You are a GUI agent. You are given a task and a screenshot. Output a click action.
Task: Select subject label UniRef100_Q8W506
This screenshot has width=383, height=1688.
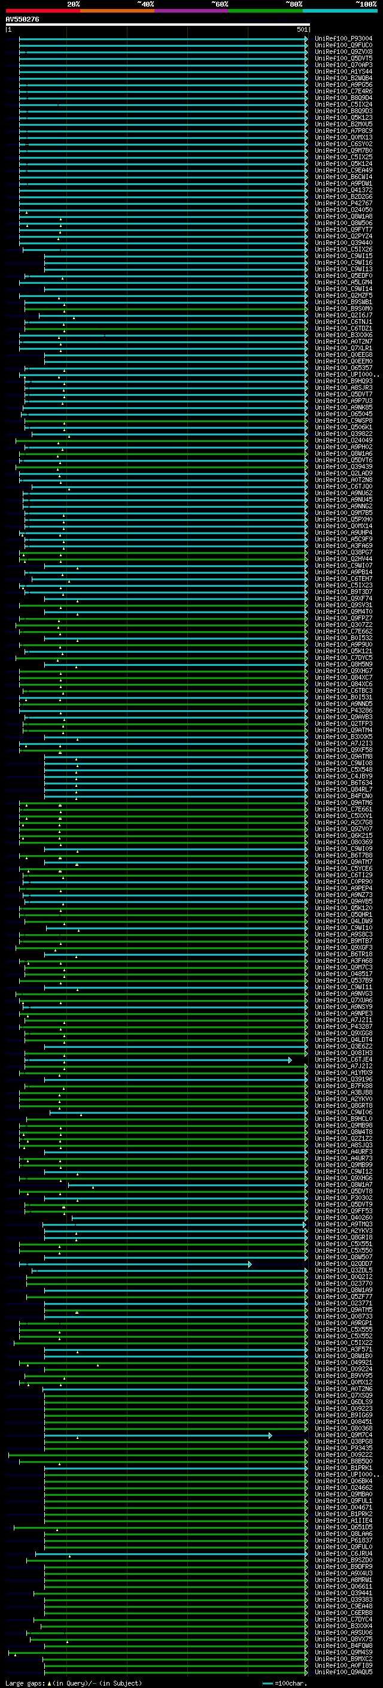coord(344,223)
